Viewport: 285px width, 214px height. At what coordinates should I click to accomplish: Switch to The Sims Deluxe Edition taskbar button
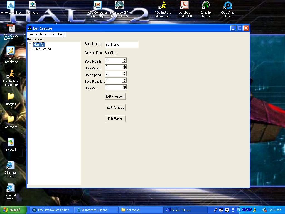point(51,210)
